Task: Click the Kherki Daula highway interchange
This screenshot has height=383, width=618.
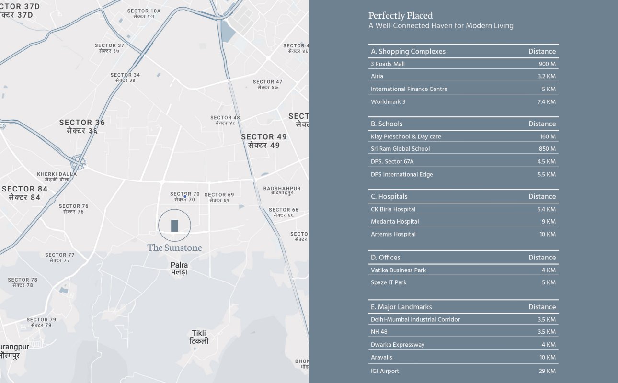Action: 78,163
